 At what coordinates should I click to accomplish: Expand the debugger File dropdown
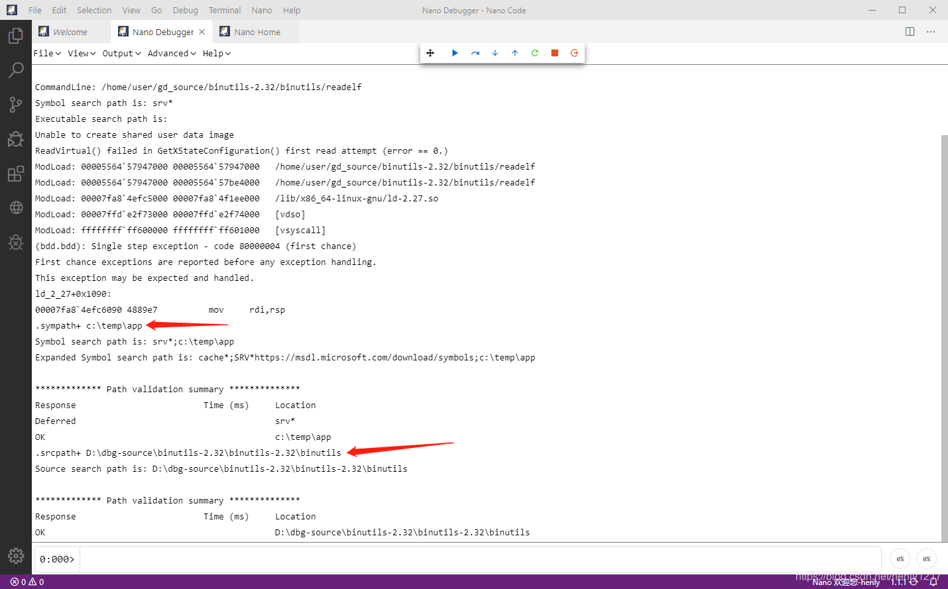pyautogui.click(x=47, y=53)
